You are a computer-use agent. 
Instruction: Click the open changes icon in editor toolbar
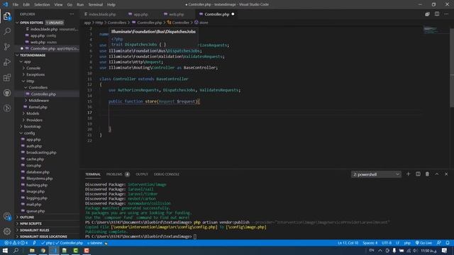[427, 14]
